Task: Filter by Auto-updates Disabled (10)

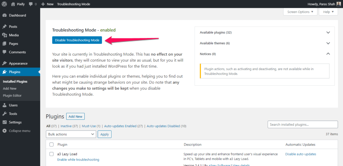Action: [166, 126]
